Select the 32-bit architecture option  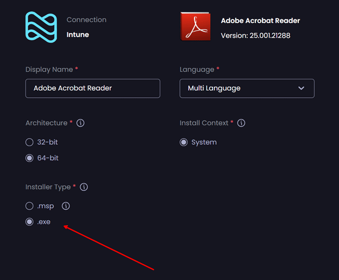pyautogui.click(x=30, y=142)
